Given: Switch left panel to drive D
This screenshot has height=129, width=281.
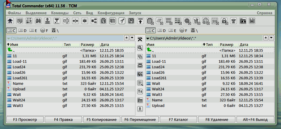Looking at the screenshot, I should click(x=23, y=30).
